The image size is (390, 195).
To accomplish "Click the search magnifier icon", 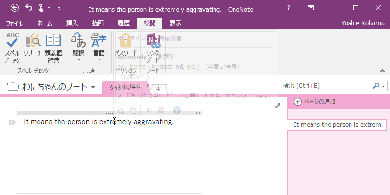I will (x=376, y=86).
